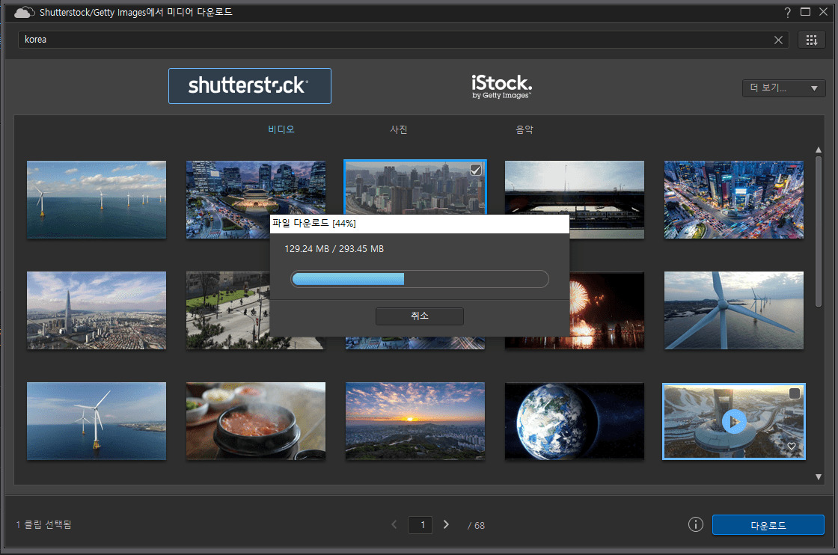Maximize the media download window
The image size is (838, 555).
pos(805,12)
